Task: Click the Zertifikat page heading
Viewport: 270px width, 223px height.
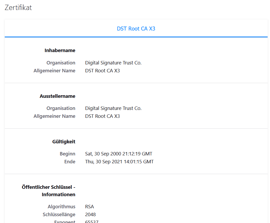Action: click(x=18, y=8)
